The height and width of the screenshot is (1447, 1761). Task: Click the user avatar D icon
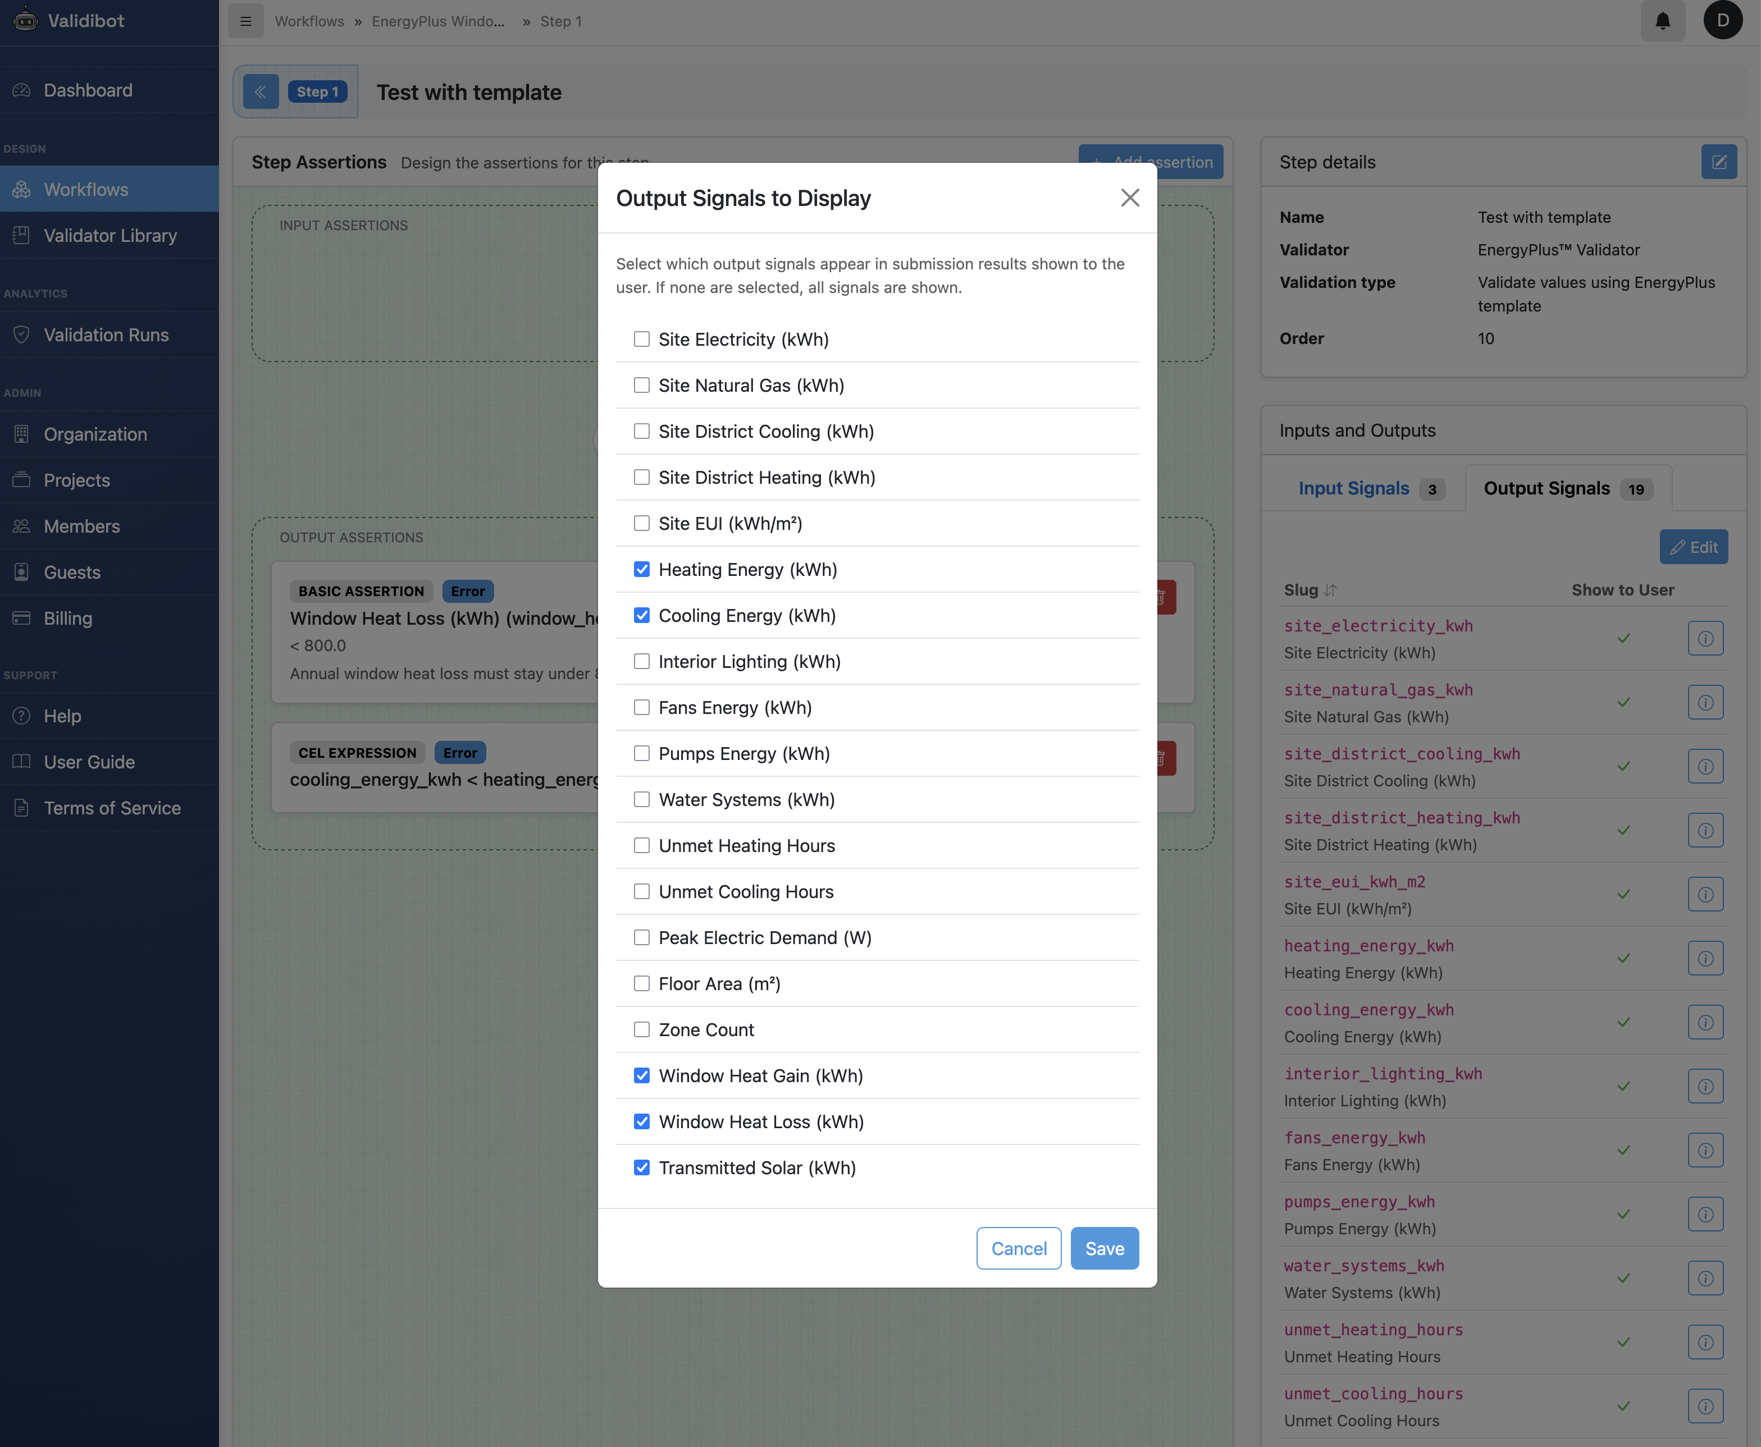click(1723, 20)
